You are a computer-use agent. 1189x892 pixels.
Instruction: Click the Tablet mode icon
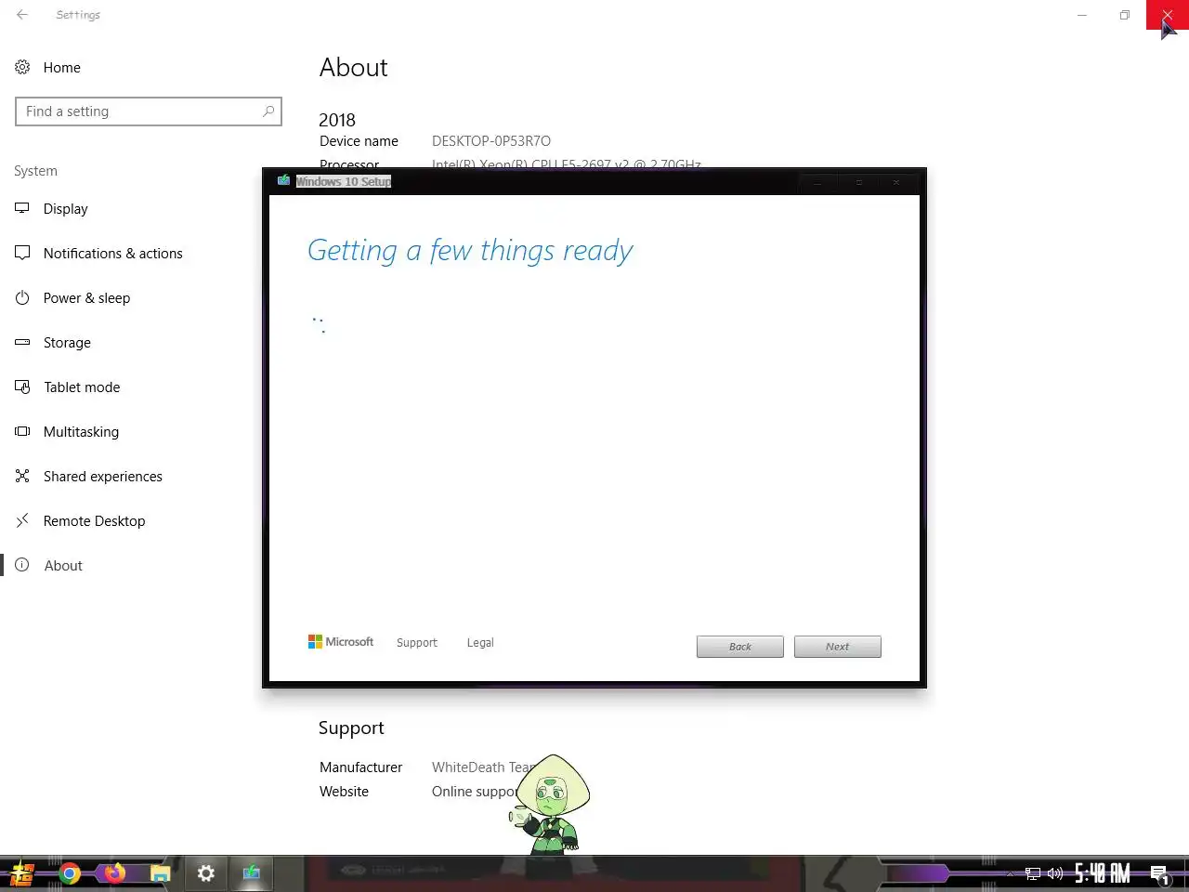click(22, 387)
